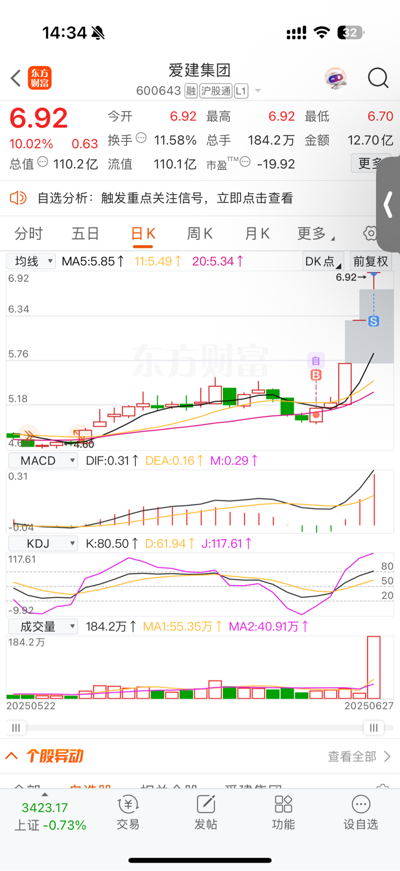Viewport: 400px width, 871px height.
Task: Expand the stock title dropdown arrow
Action: (258, 91)
